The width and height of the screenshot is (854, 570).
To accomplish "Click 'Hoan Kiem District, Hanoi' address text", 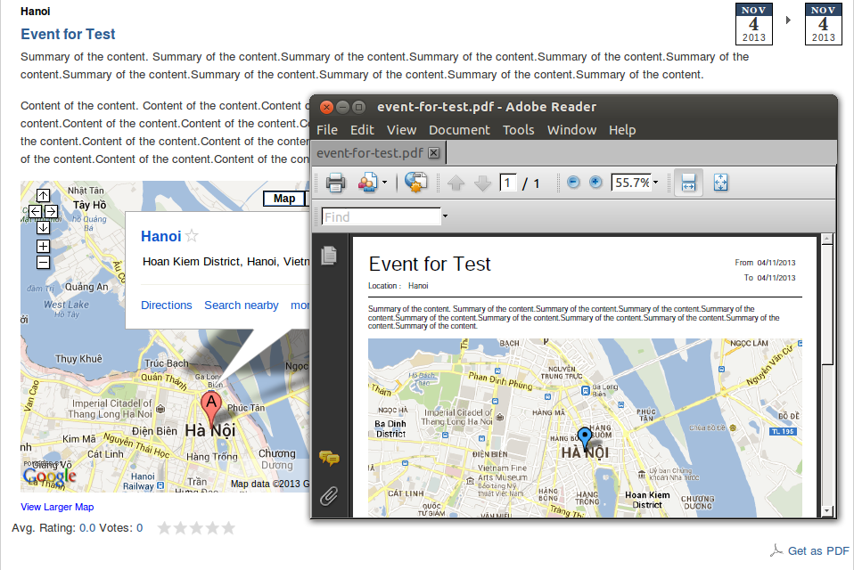I will pyautogui.click(x=226, y=262).
